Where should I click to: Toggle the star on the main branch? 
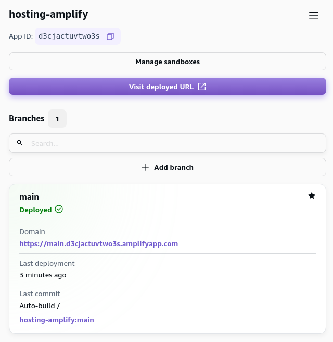pos(312,196)
